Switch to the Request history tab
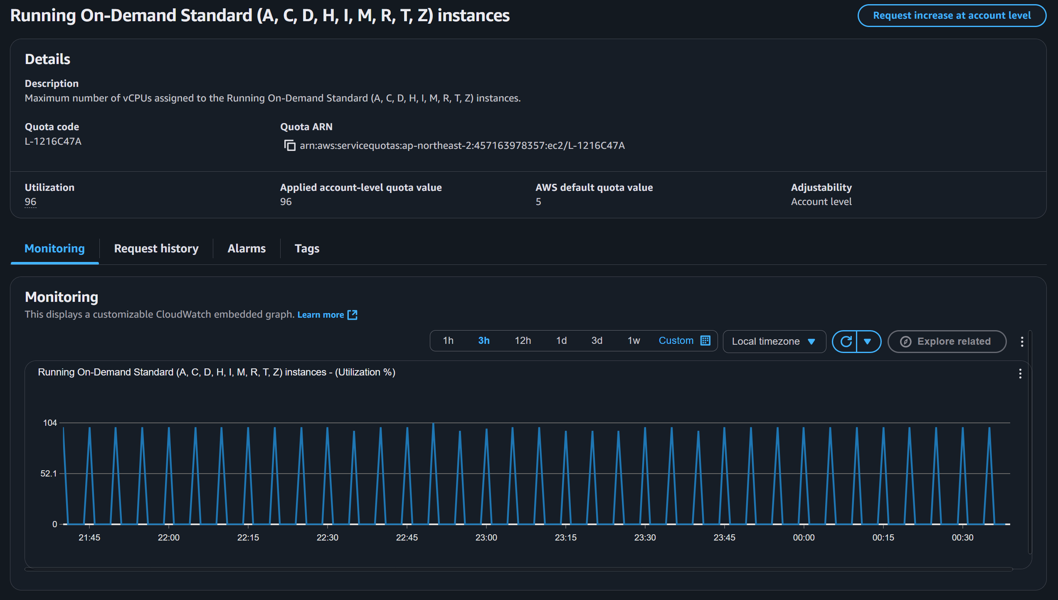Image resolution: width=1058 pixels, height=600 pixels. tap(156, 248)
